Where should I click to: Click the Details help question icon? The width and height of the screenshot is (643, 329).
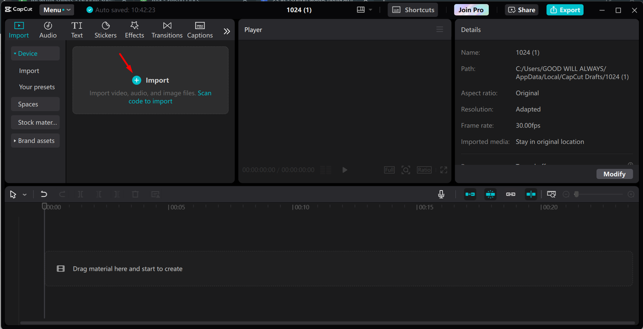tap(630, 164)
